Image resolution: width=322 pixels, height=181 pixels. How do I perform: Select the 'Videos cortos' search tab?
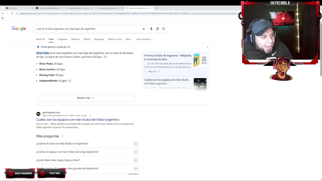(x=115, y=39)
